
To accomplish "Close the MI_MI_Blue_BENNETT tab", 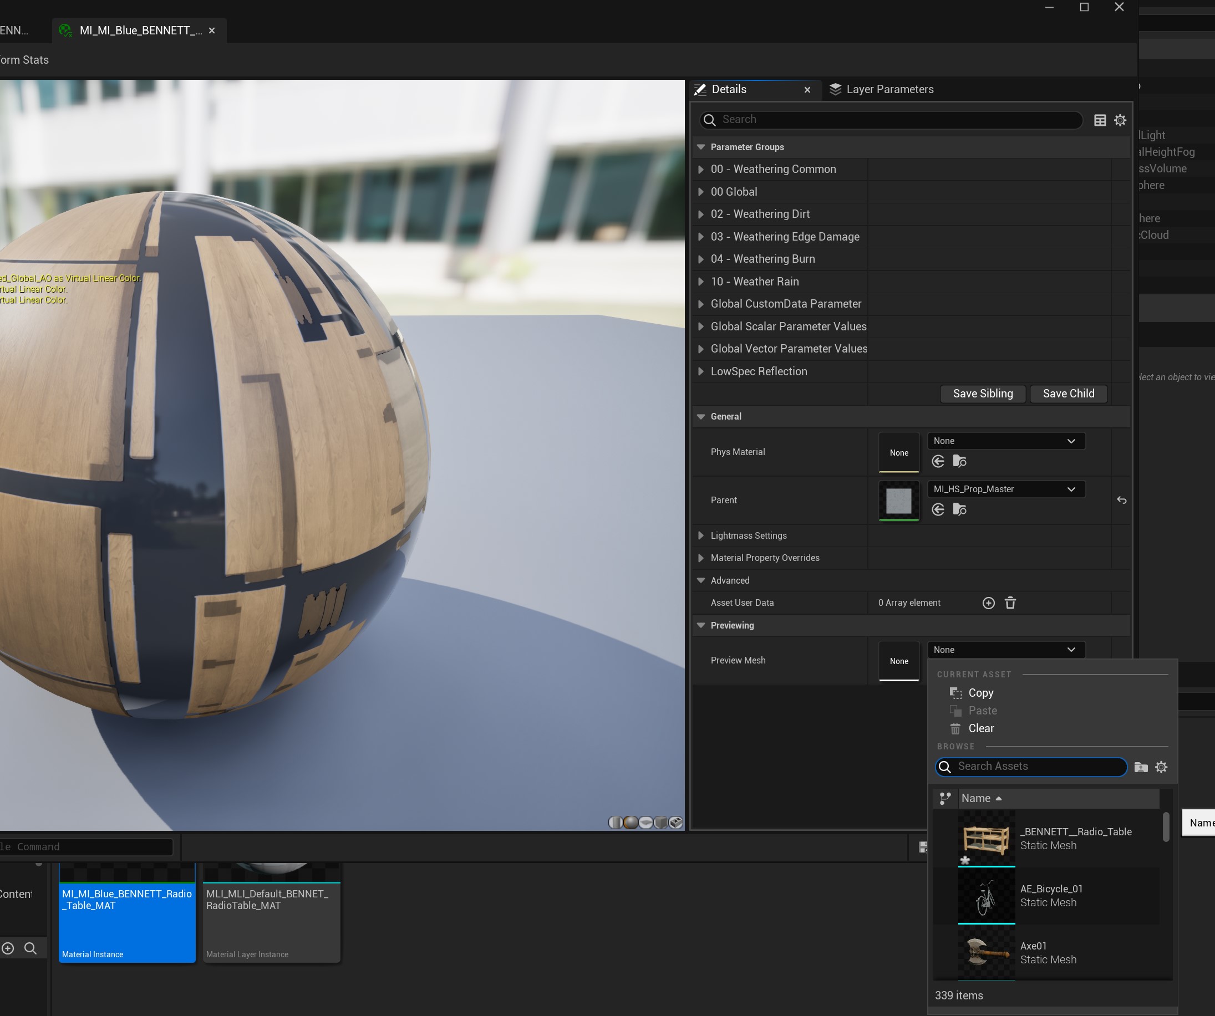I will pos(212,30).
